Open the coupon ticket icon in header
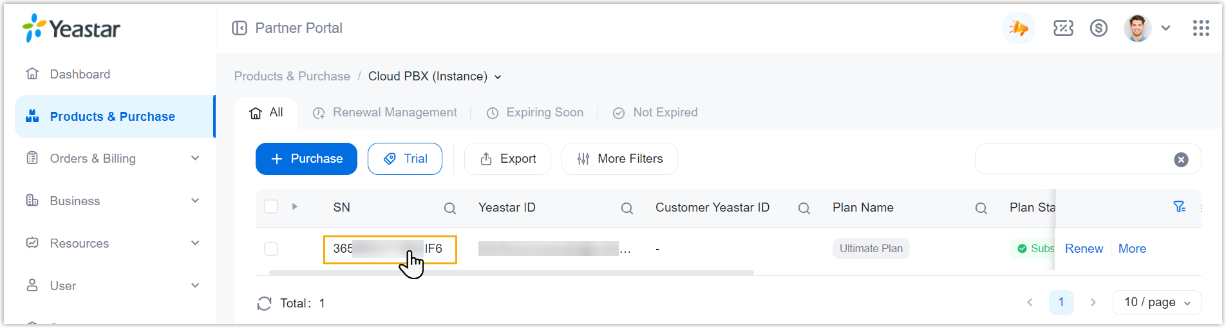The height and width of the screenshot is (328, 1226). click(1063, 28)
